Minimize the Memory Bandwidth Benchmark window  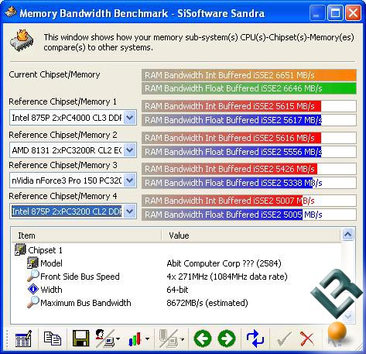[316, 12]
